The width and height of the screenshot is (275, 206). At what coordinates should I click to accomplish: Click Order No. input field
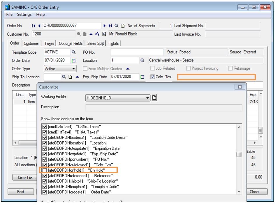tap(72, 26)
